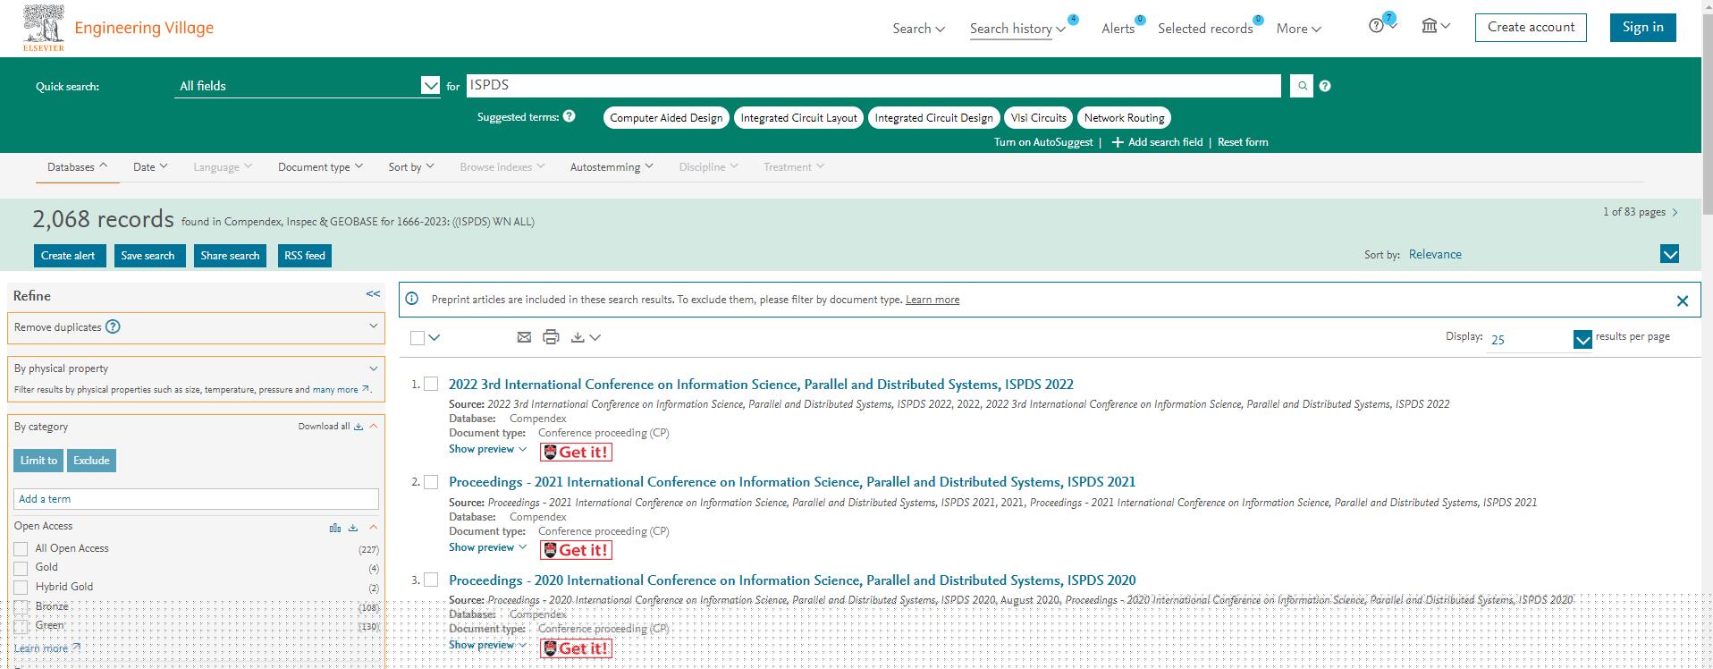
Task: Collapse the By category section
Action: pyautogui.click(x=374, y=427)
